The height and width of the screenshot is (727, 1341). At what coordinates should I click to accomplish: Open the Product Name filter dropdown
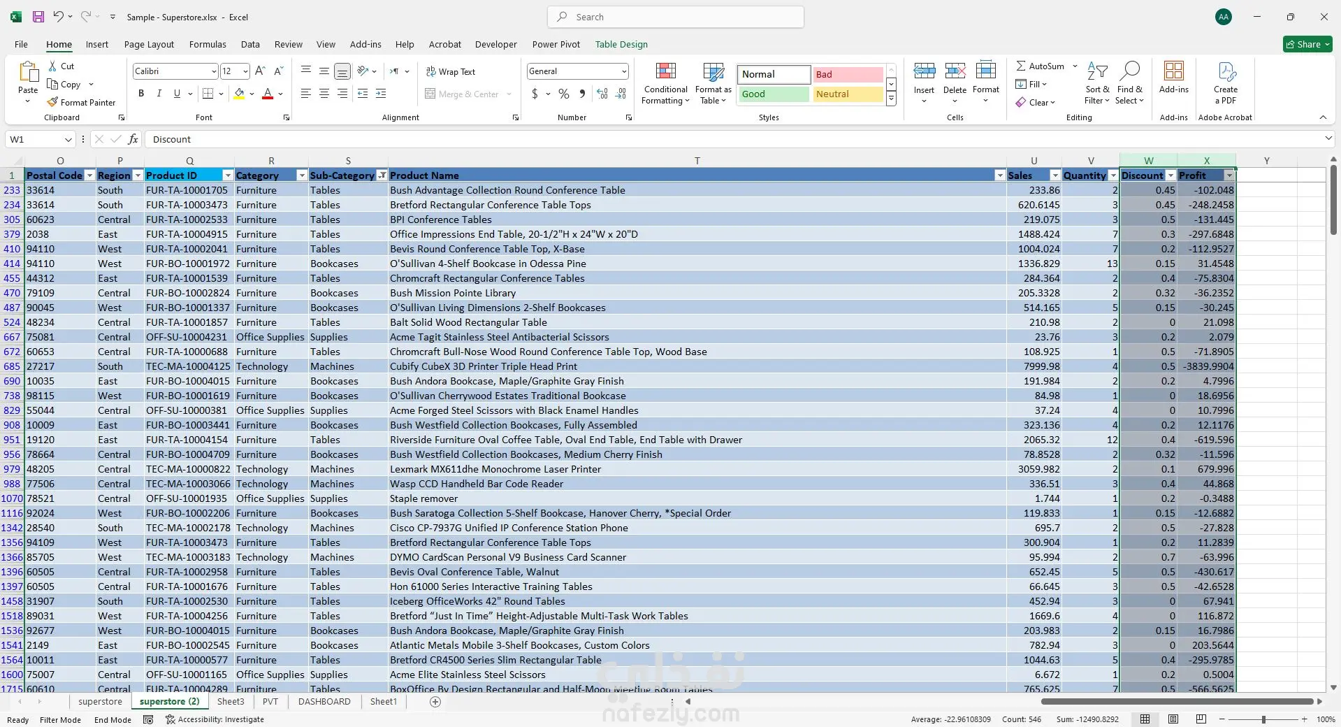[x=1000, y=175]
